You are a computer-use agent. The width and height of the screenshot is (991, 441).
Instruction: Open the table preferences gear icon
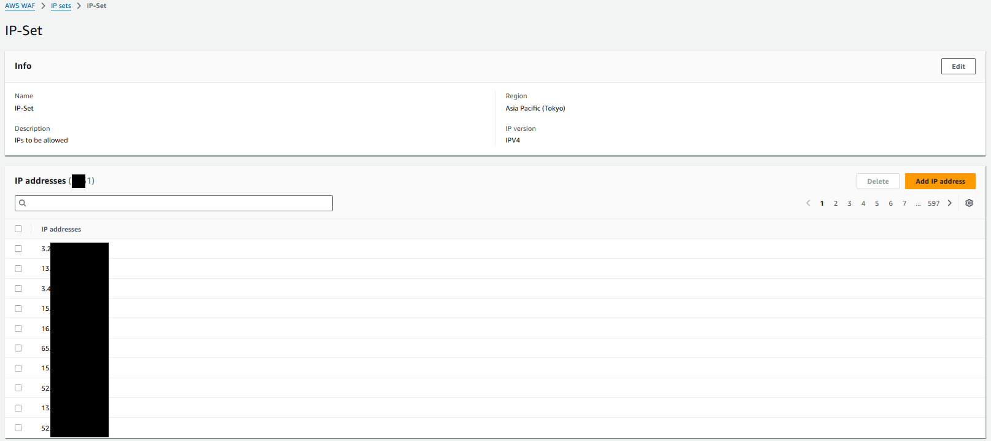coord(969,203)
